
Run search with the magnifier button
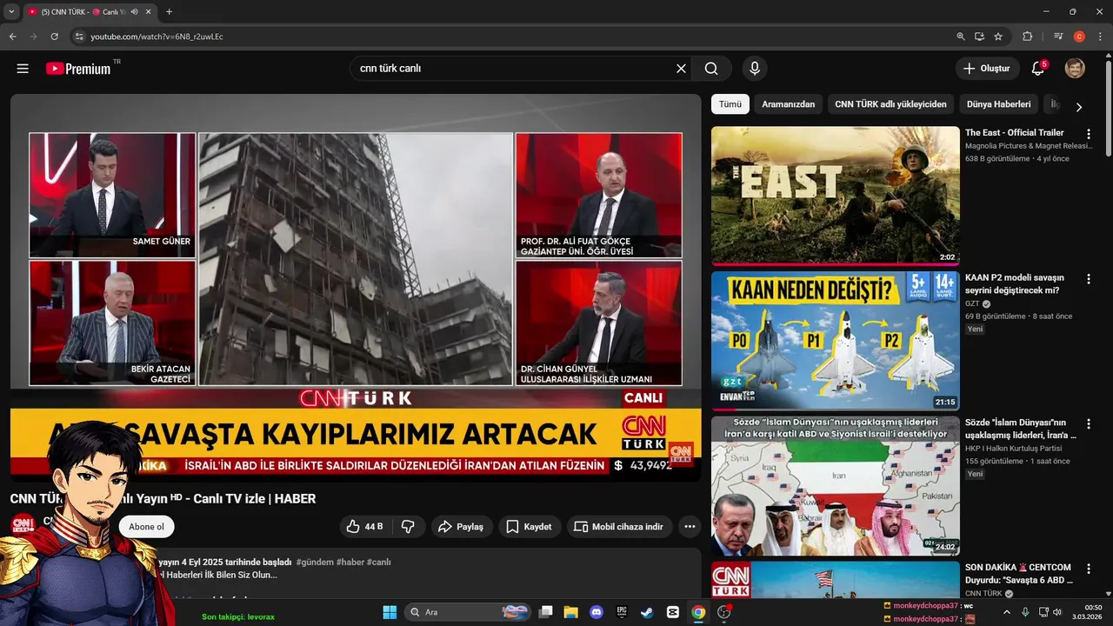click(x=711, y=69)
